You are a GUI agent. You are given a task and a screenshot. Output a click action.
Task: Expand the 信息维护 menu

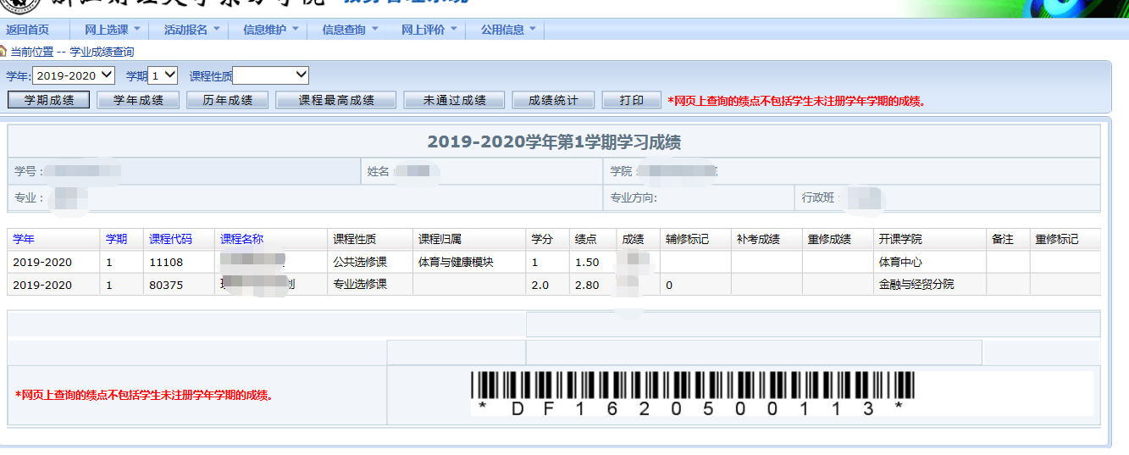point(270,30)
